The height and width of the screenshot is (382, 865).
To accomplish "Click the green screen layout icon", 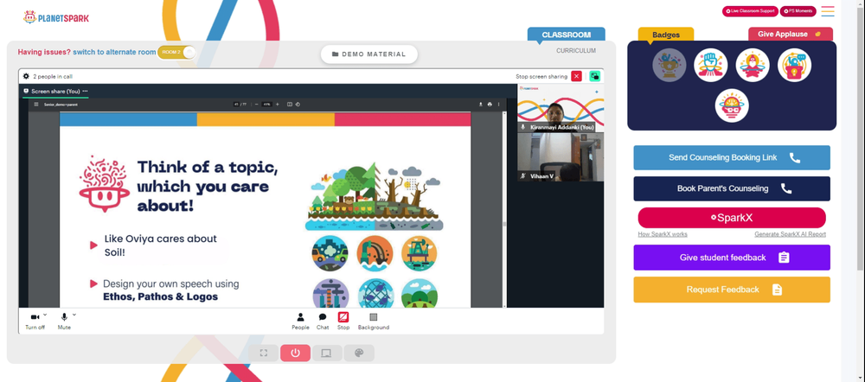I will [x=594, y=76].
